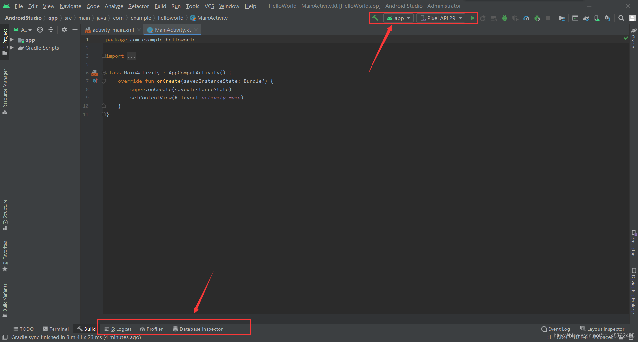Click the Run Anything icon
This screenshot has width=638, height=342.
(575, 18)
